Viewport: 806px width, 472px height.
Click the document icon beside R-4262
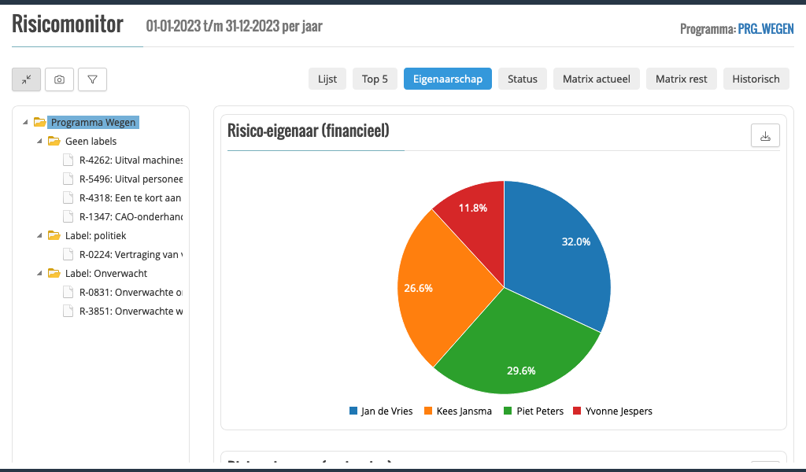[68, 160]
